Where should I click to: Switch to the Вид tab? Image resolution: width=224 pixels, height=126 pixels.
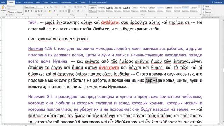[x=76, y=2]
